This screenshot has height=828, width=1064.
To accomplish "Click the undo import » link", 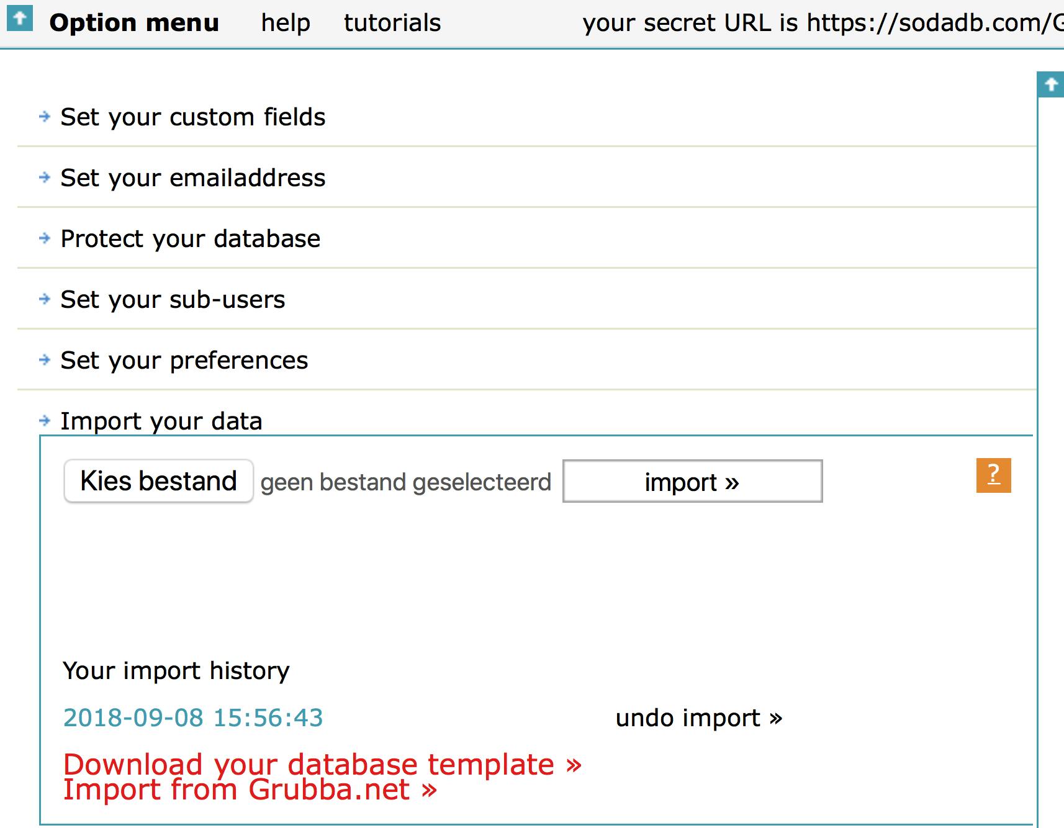I will coord(698,718).
